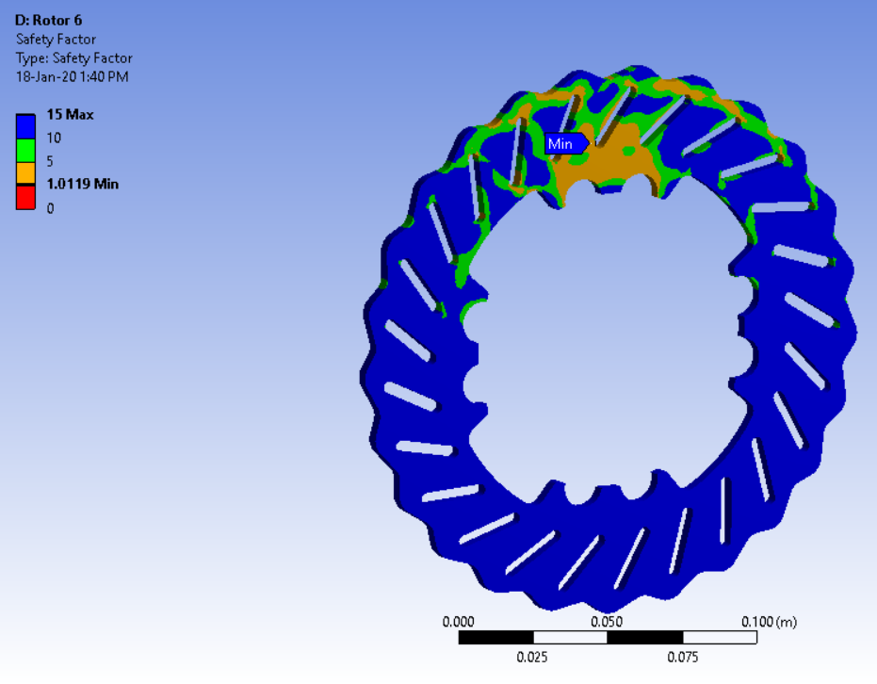Click the '0.050' ruler label
The image size is (877, 684).
coord(607,622)
